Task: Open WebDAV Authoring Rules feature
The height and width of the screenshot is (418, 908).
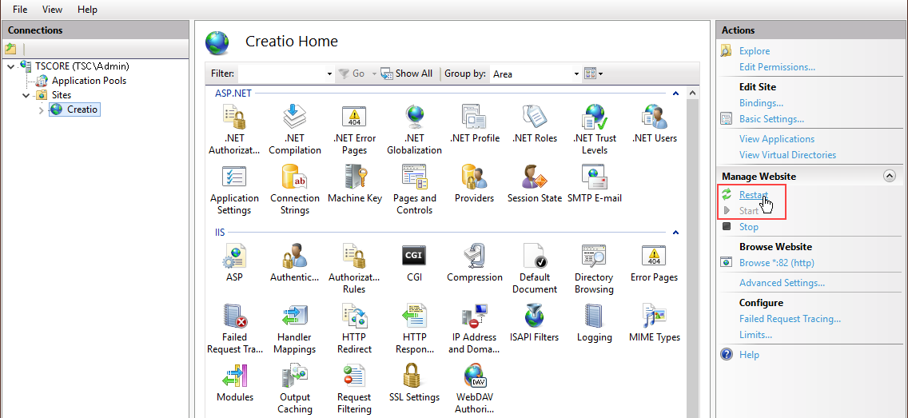Action: pyautogui.click(x=474, y=388)
